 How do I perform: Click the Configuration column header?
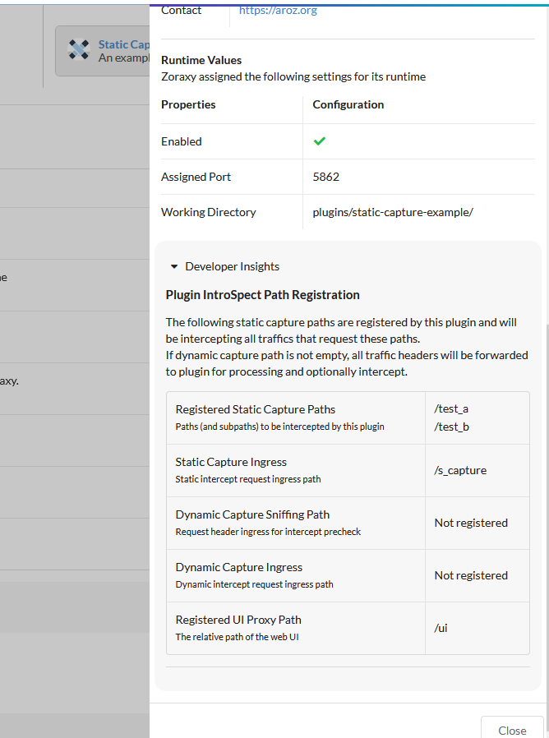coord(348,104)
